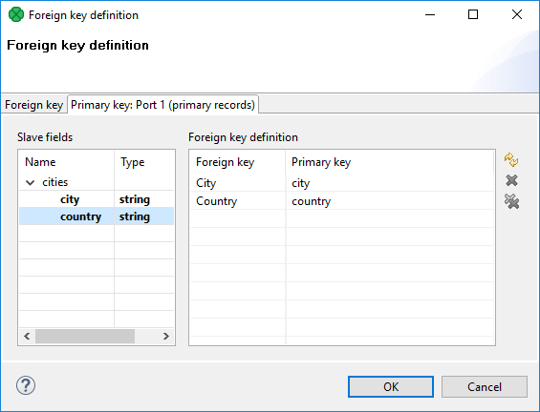540x412 pixels.
Task: Click the remove all mappings icon
Action: (511, 201)
